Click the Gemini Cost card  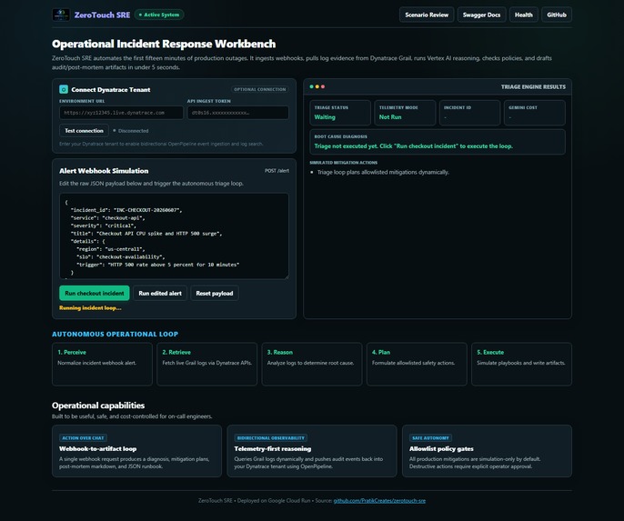click(535, 113)
